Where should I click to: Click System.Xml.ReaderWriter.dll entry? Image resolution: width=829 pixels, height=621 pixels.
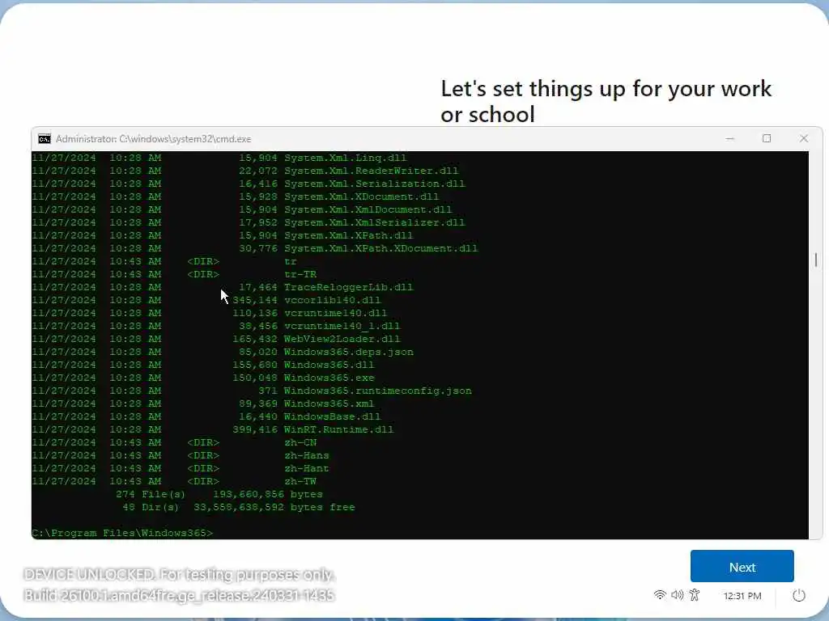point(371,171)
